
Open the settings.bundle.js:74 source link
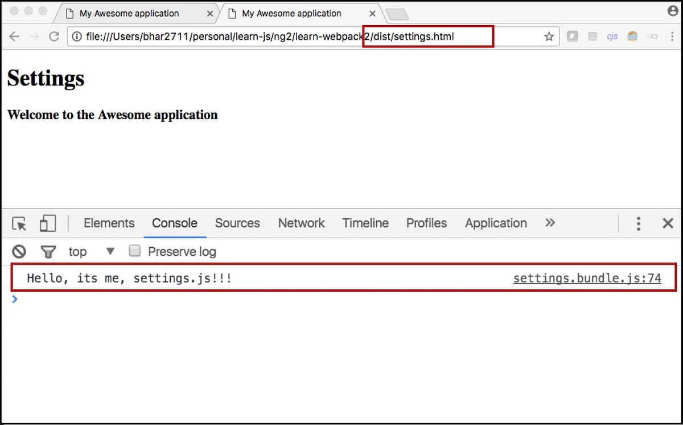pos(587,278)
